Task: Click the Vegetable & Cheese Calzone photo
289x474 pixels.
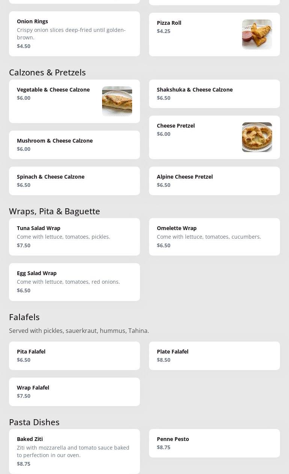Action: 117,101
